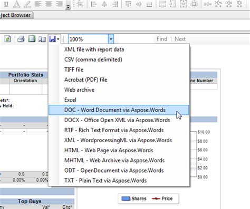The width and height of the screenshot is (250, 209).
Task: Choose TXT - Plain Text via Aspose.Words
Action: pyautogui.click(x=119, y=181)
